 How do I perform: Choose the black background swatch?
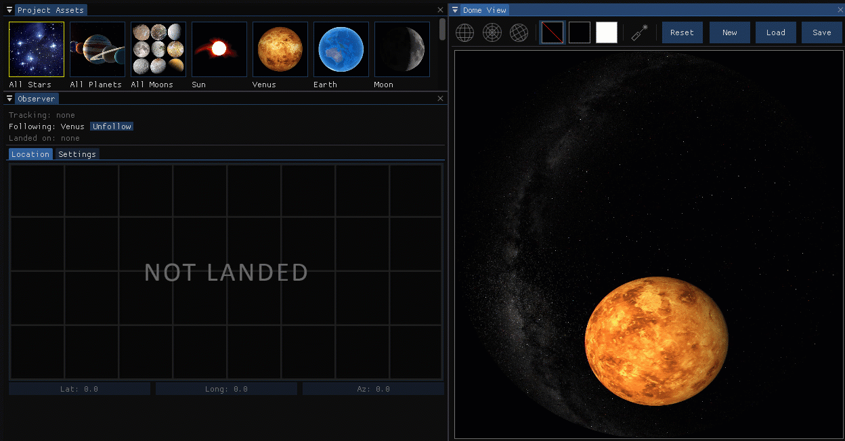point(580,32)
